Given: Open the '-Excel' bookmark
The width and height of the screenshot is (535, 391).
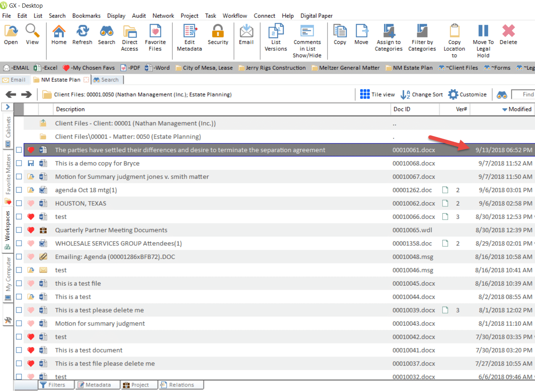Looking at the screenshot, I should 46,68.
